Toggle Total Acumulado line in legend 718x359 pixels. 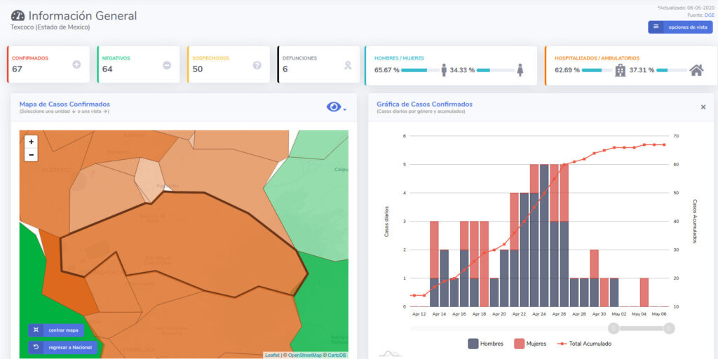[583, 344]
